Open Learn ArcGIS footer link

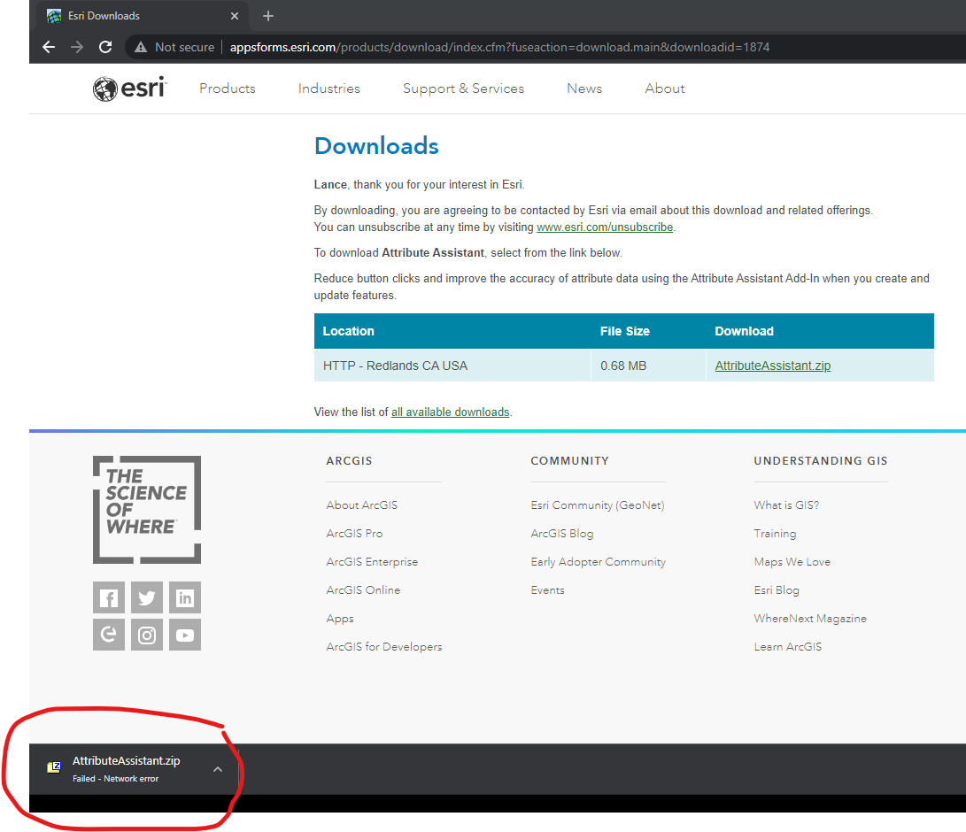click(788, 647)
